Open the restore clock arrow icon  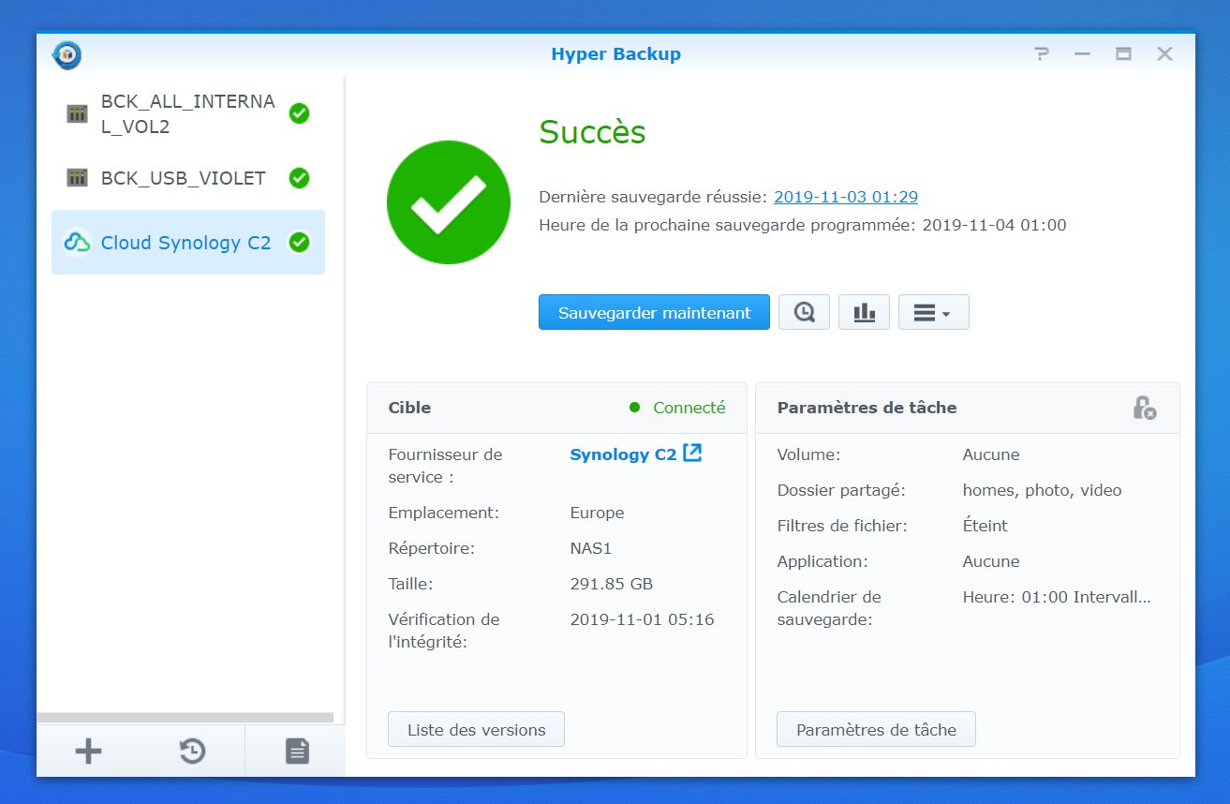tap(192, 751)
